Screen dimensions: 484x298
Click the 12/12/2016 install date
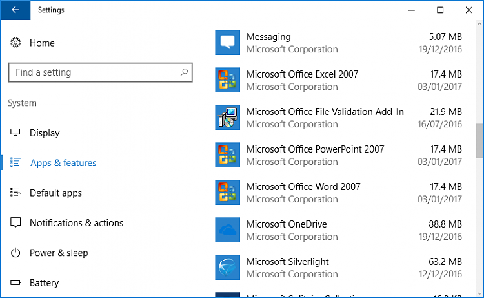(x=440, y=274)
